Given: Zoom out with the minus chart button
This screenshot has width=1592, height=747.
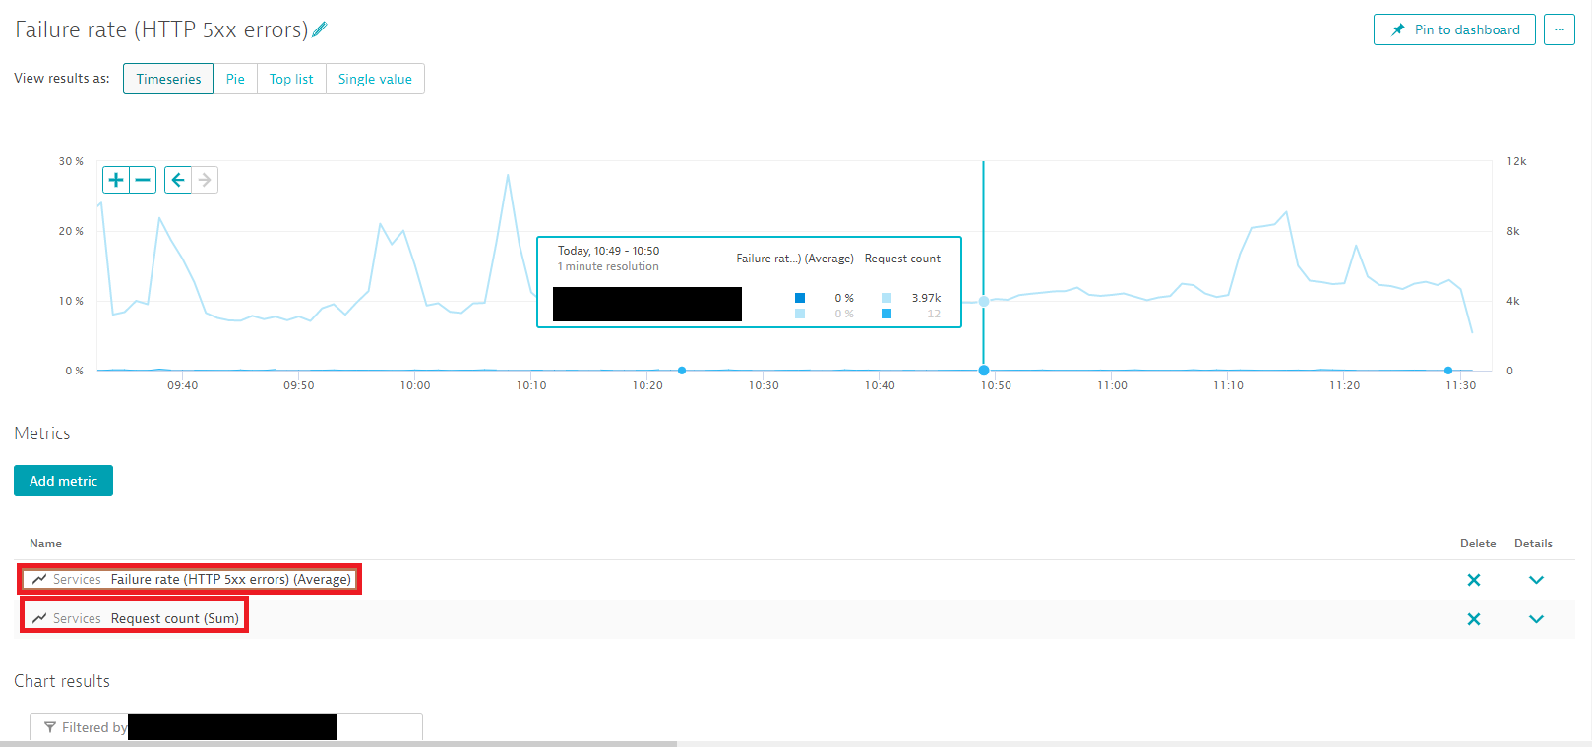Looking at the screenshot, I should tap(144, 180).
